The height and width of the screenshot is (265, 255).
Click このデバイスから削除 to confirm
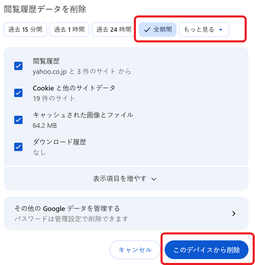click(x=206, y=250)
